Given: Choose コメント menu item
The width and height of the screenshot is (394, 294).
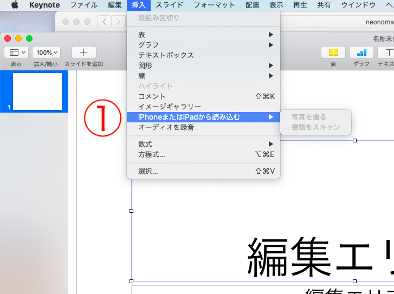Looking at the screenshot, I should [x=204, y=96].
